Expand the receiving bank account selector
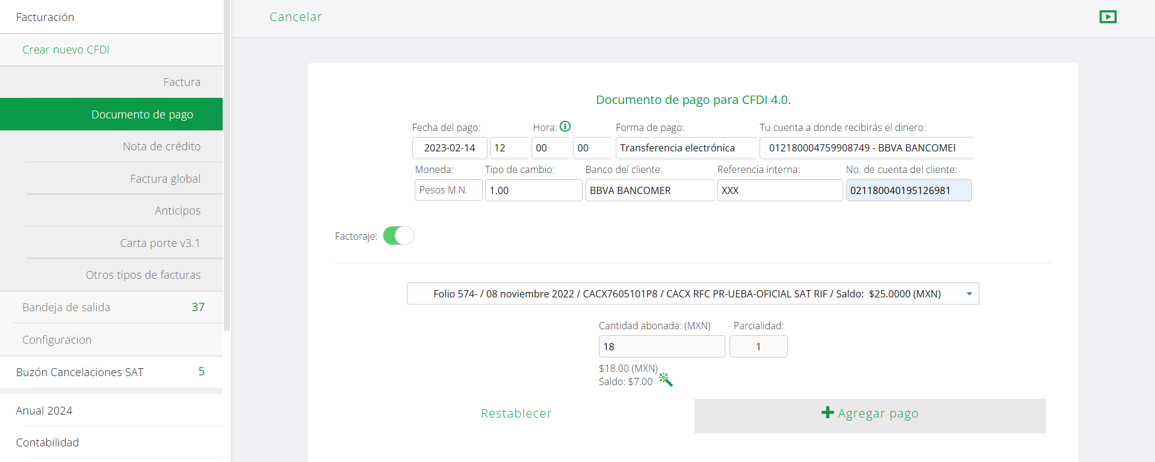The width and height of the screenshot is (1155, 462). click(x=866, y=148)
